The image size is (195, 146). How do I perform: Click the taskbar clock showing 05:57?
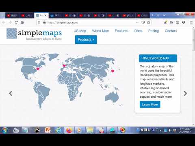[x=185, y=130]
